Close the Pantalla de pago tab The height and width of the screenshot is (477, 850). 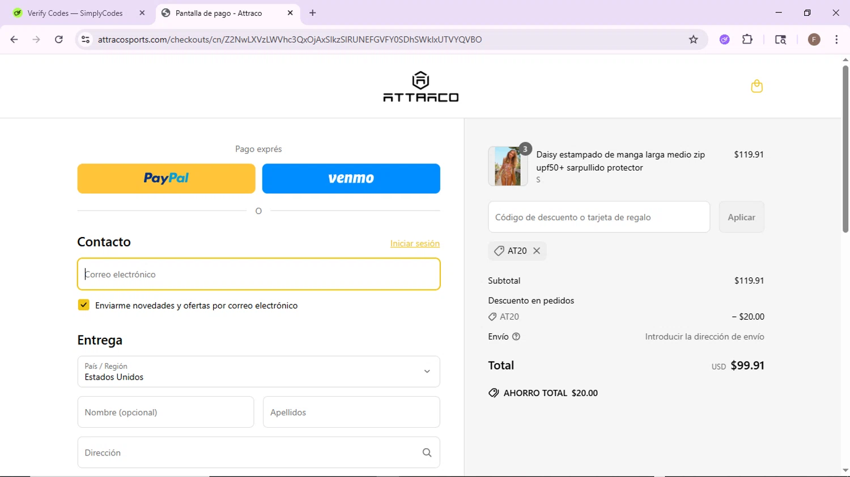click(290, 13)
